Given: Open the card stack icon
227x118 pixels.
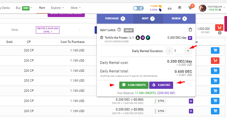Looking at the screenshot, I should pyautogui.click(x=179, y=8).
